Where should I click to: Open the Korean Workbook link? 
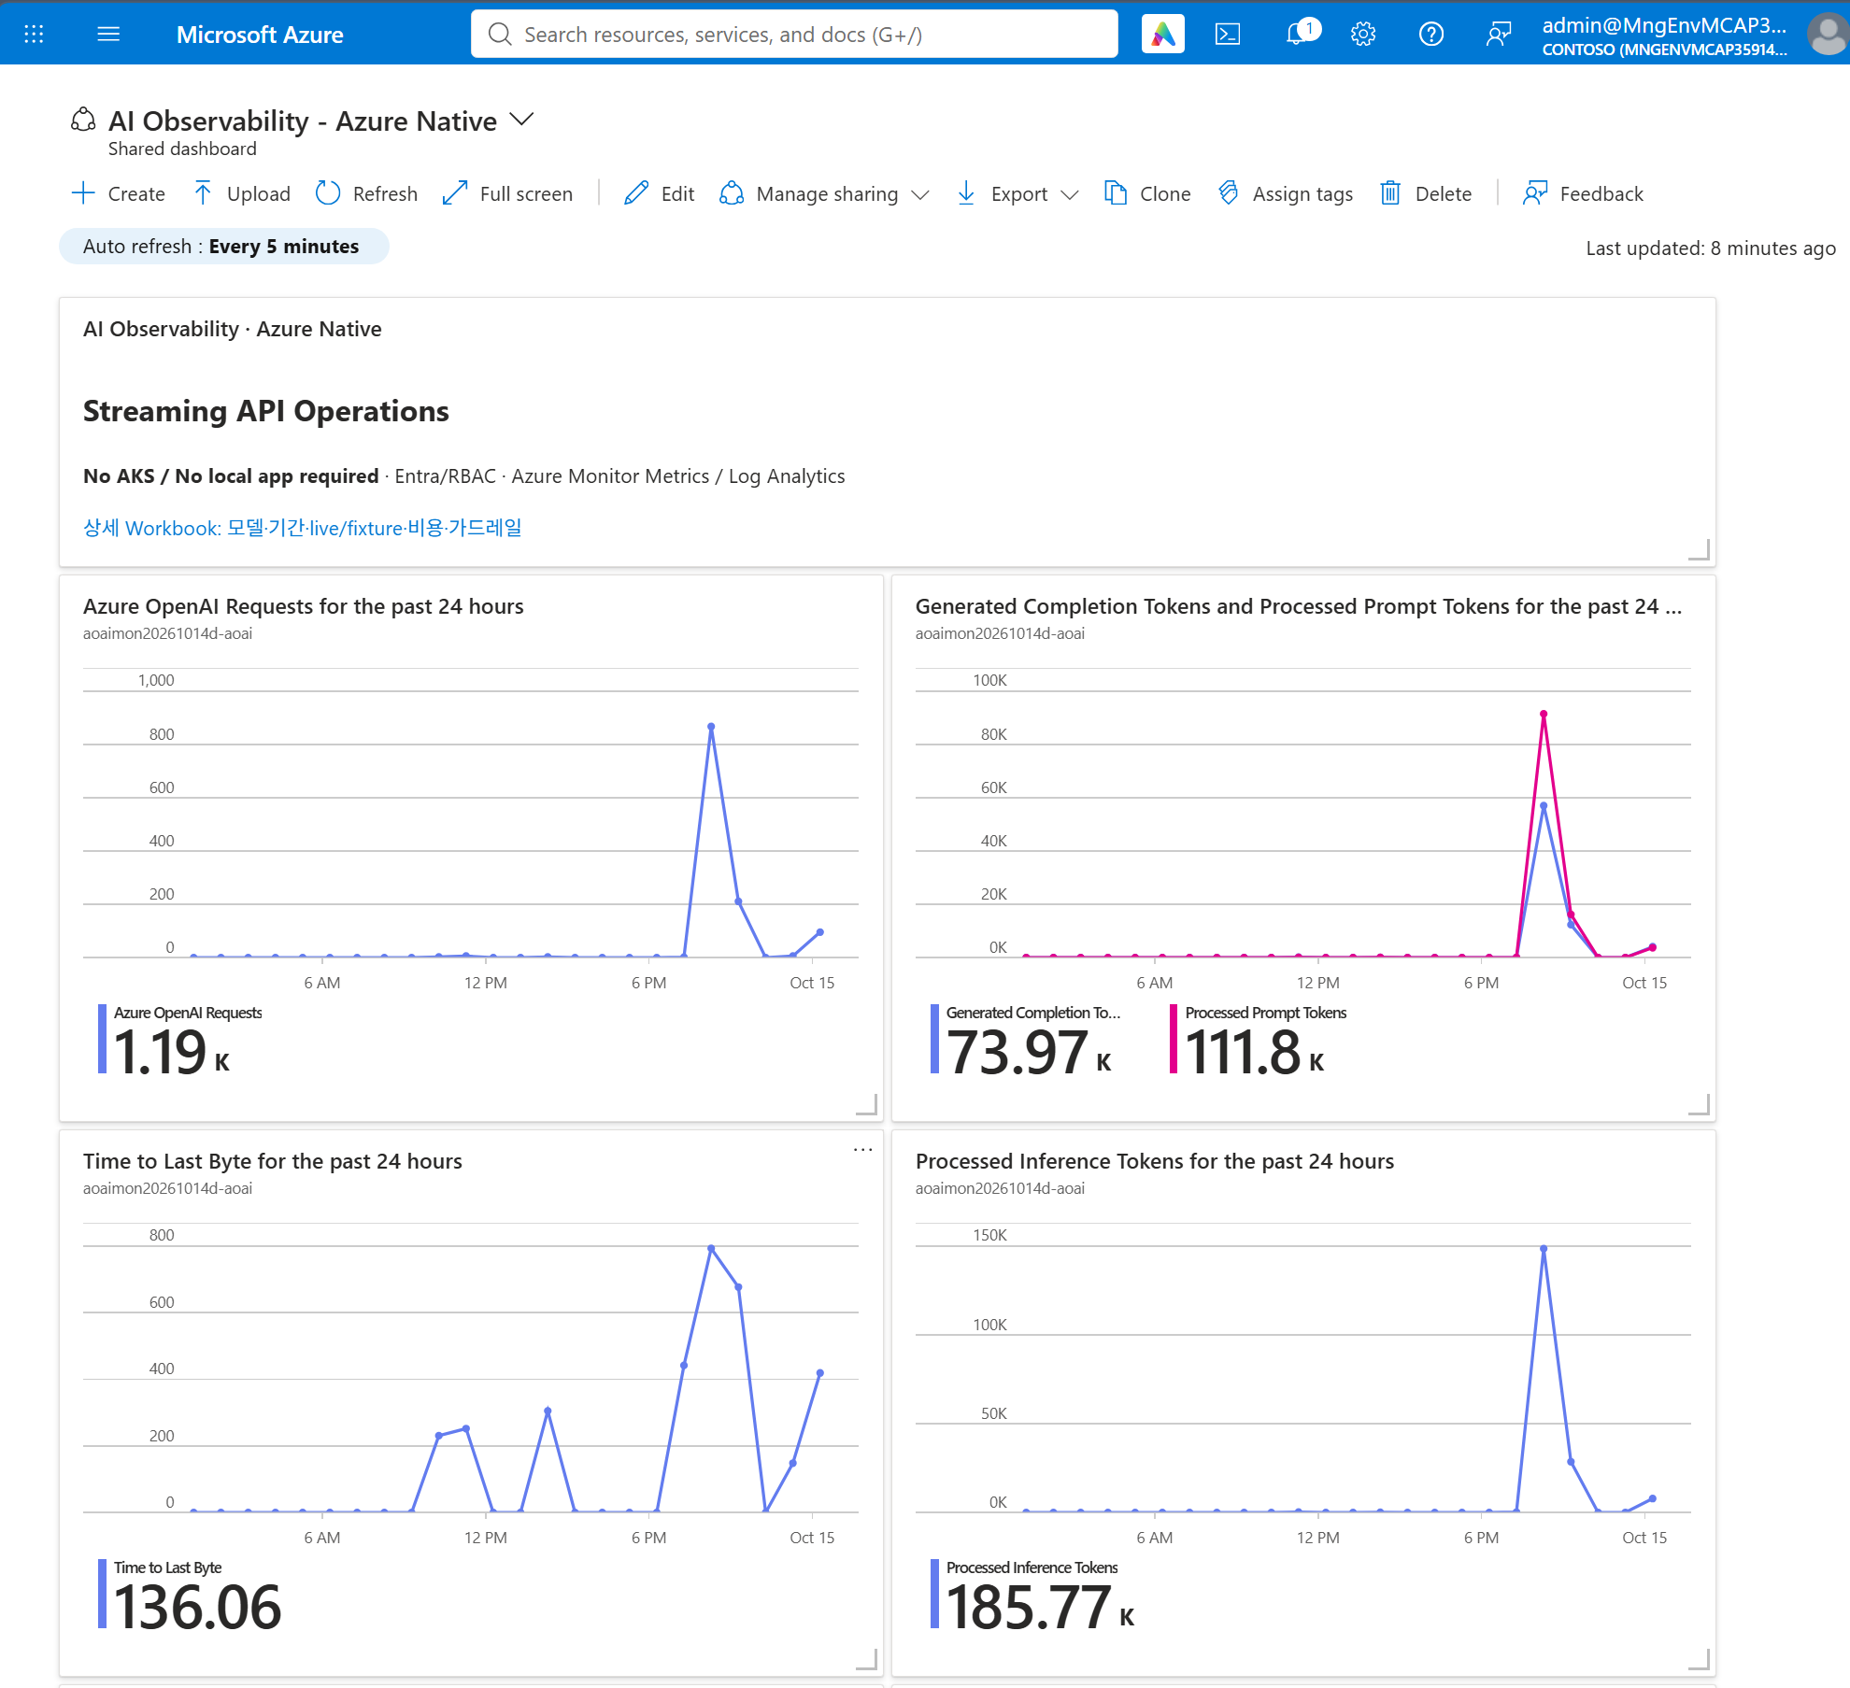tap(303, 528)
